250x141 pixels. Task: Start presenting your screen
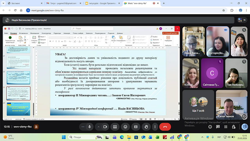pos(115,127)
